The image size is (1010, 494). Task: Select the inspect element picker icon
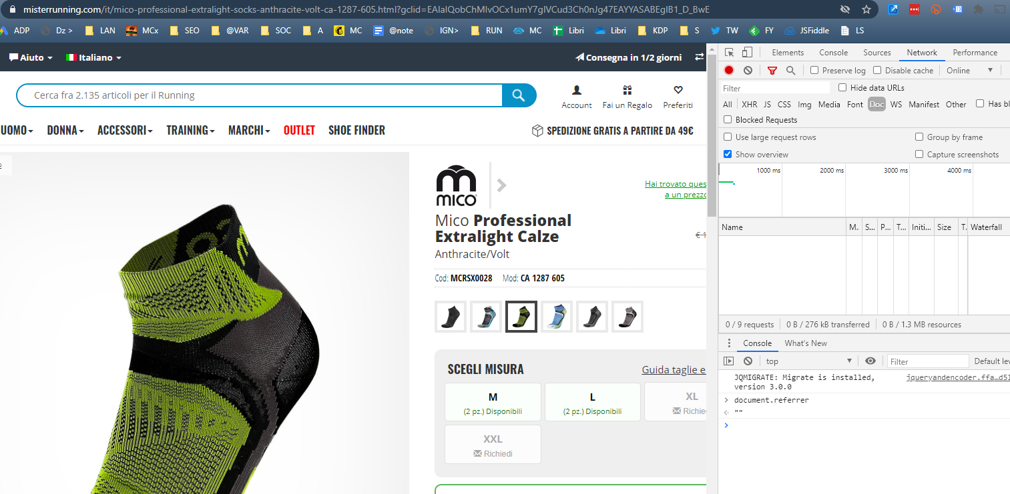(730, 53)
